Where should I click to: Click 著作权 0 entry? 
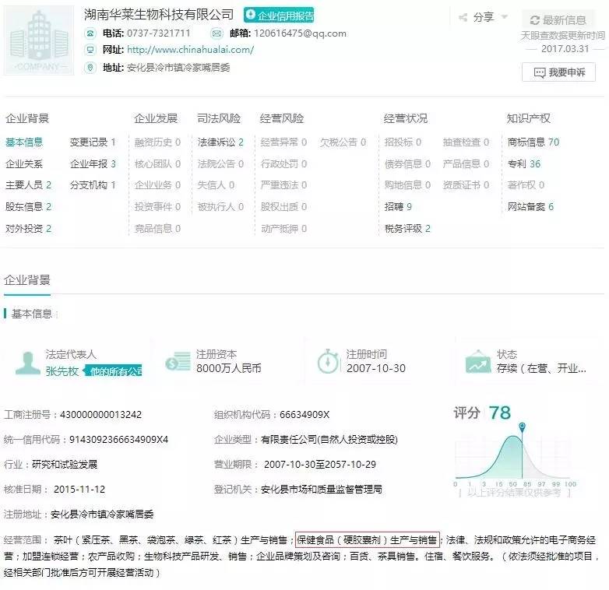[x=526, y=184]
